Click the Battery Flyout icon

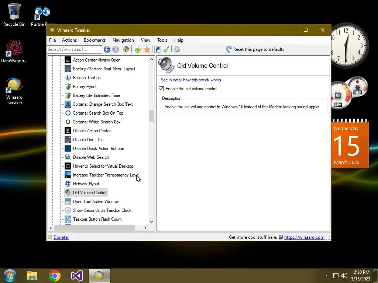(x=68, y=86)
